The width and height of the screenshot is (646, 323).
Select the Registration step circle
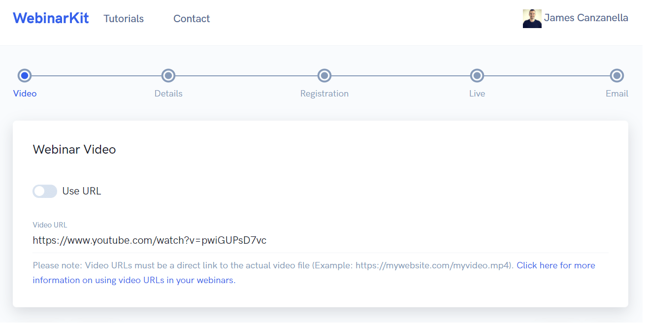click(x=324, y=76)
